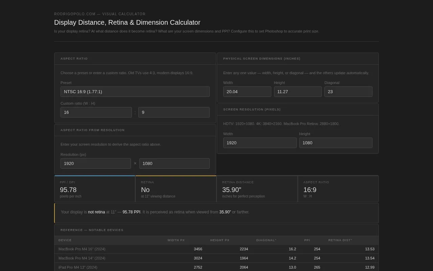
Task: Click the custom ratio width field containing 16
Action: tap(96, 112)
